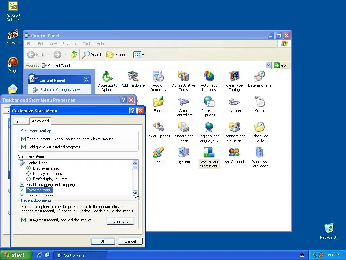Open ClearType Tuning icon

coord(234,81)
